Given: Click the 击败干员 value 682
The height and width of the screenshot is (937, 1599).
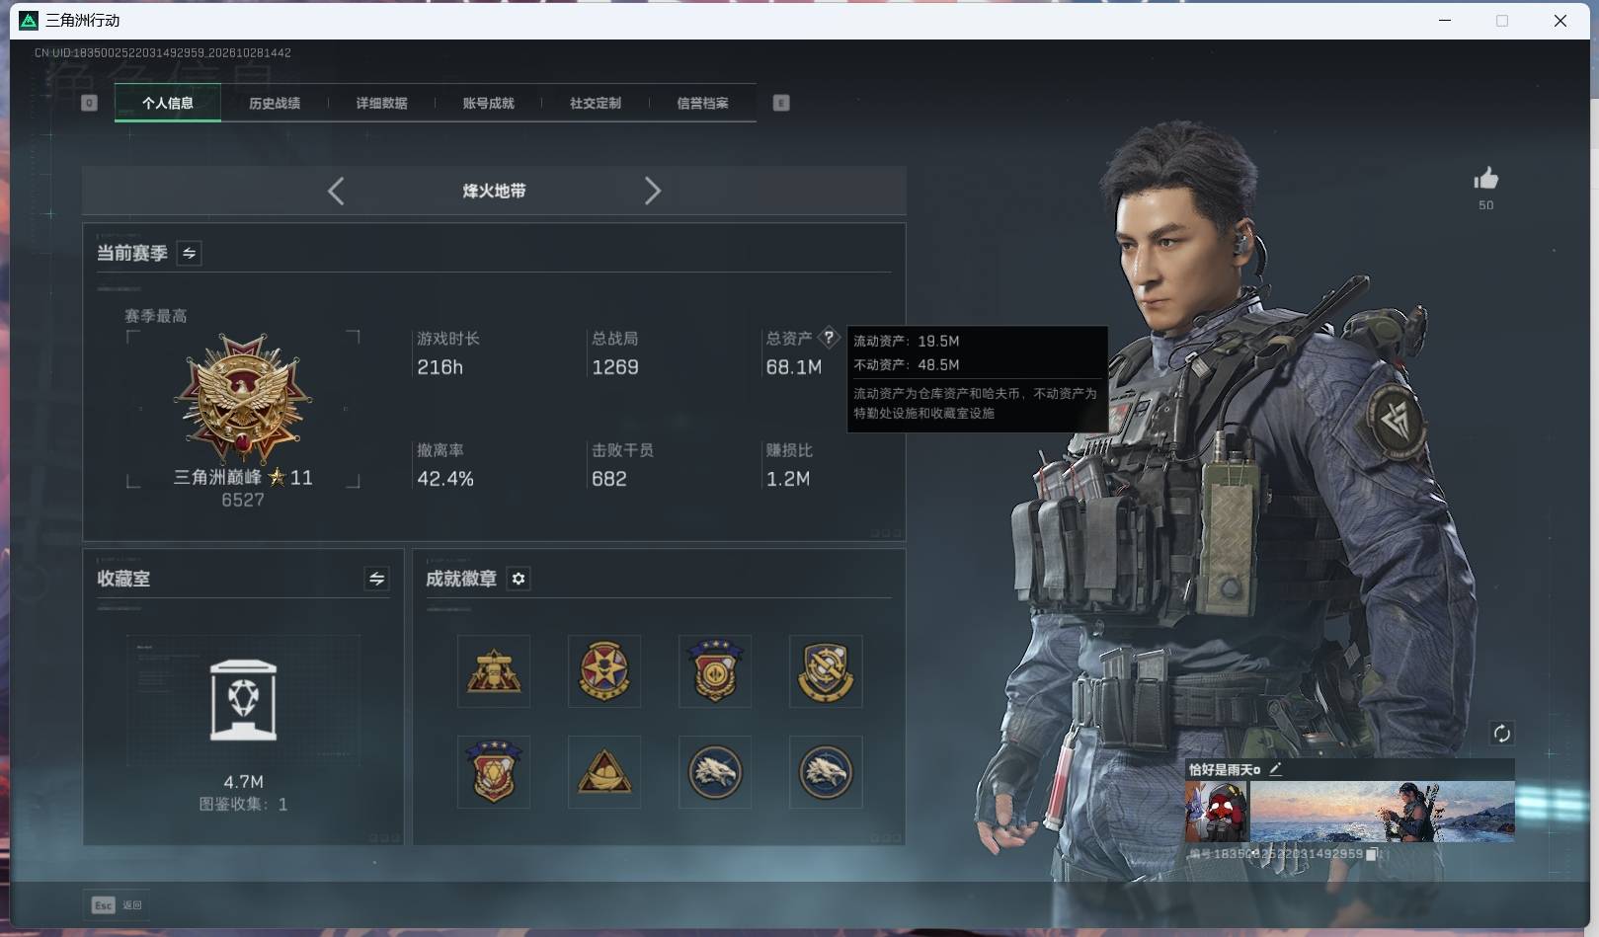Looking at the screenshot, I should [609, 479].
